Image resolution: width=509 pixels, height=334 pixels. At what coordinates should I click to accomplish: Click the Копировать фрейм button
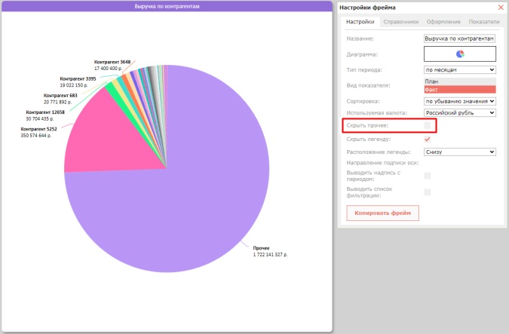click(x=383, y=213)
